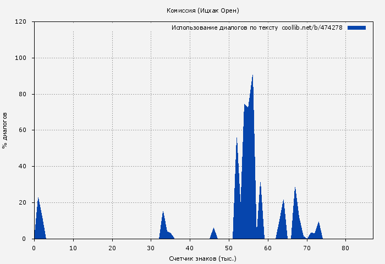This screenshot has width=385, height=264.
Task: Select legend text "Использование диалогов по тексту"
Action: click(224, 28)
